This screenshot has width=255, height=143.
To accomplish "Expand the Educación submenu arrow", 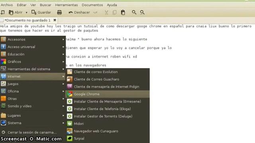I will point(63,54).
